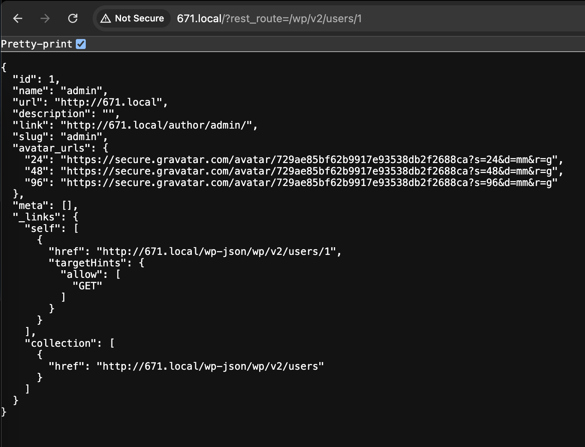This screenshot has width=585, height=447.
Task: Focus the address bar URL text
Action: click(269, 18)
